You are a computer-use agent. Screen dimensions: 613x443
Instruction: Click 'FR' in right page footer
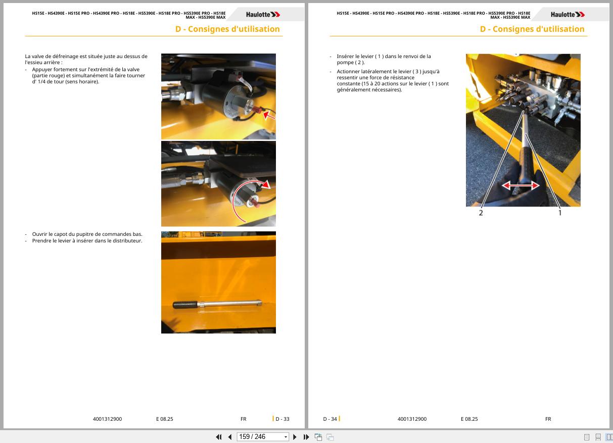[x=548, y=419]
